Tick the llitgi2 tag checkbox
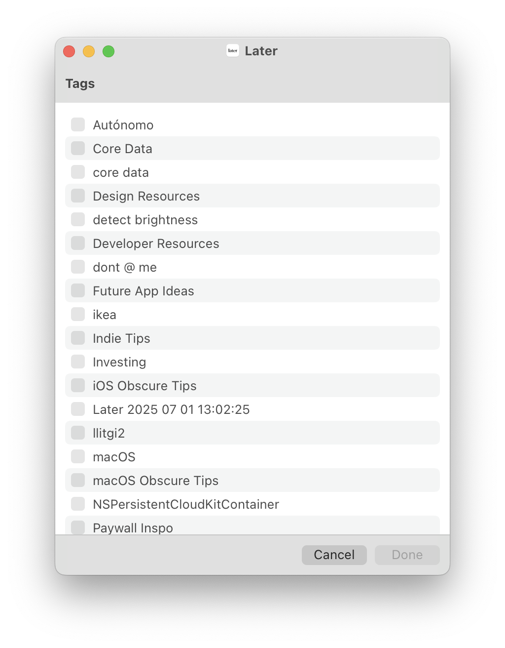Viewport: 505px width, 648px height. (x=78, y=433)
